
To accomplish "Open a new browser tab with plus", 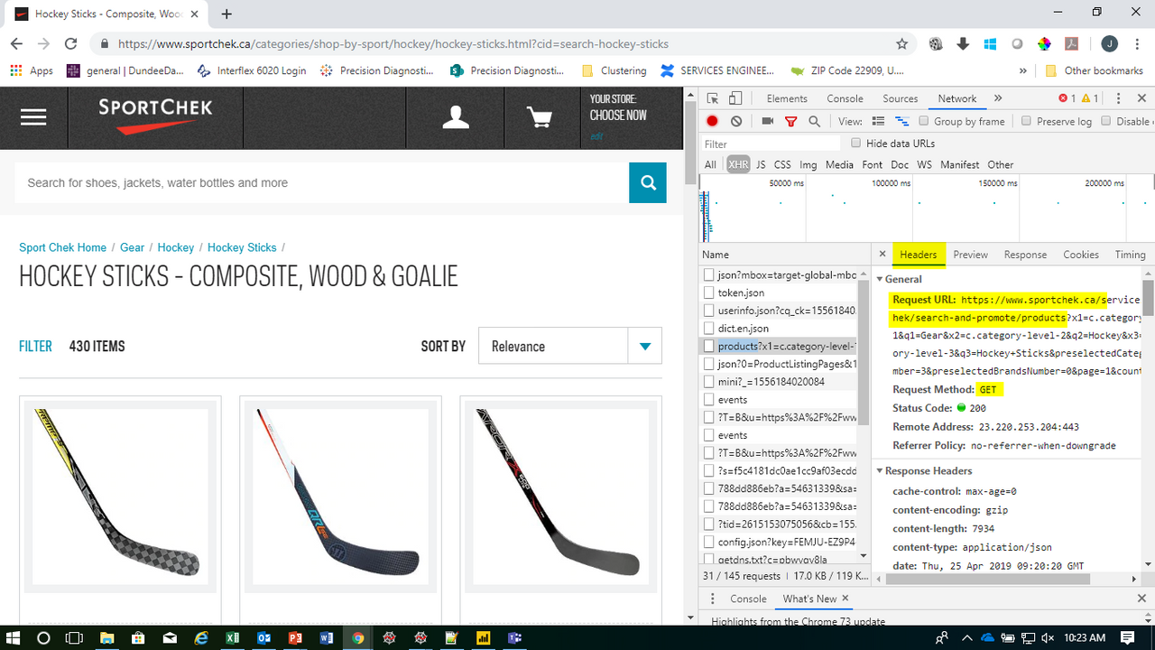I will tap(226, 14).
